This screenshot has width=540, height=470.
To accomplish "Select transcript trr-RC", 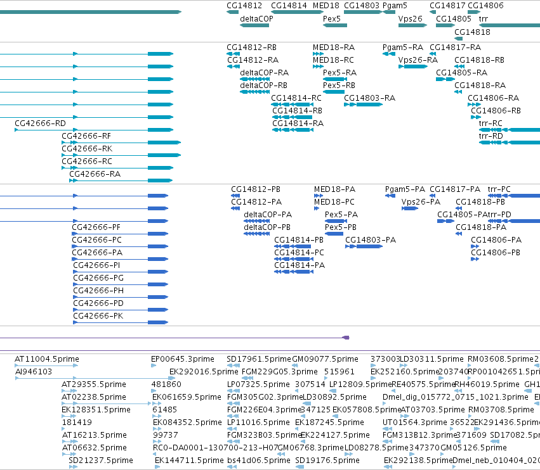I will click(x=491, y=124).
